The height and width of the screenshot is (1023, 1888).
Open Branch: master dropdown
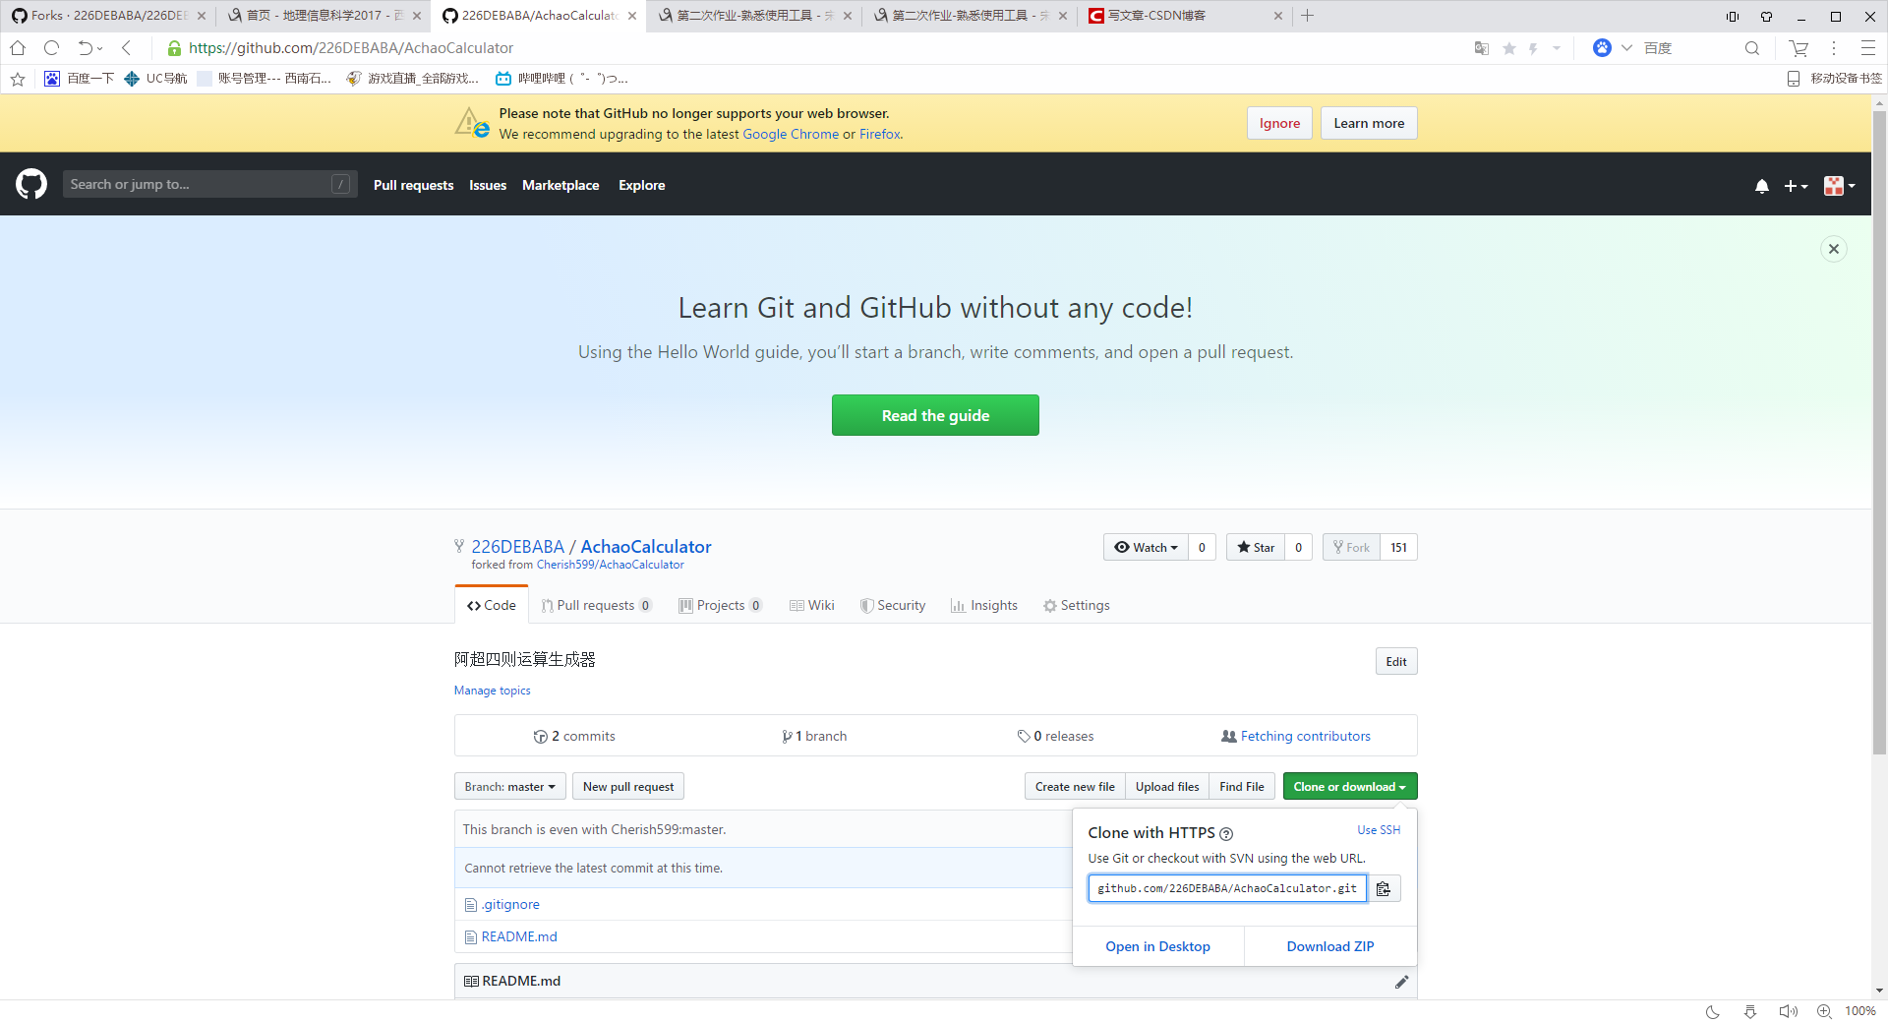[x=509, y=786]
